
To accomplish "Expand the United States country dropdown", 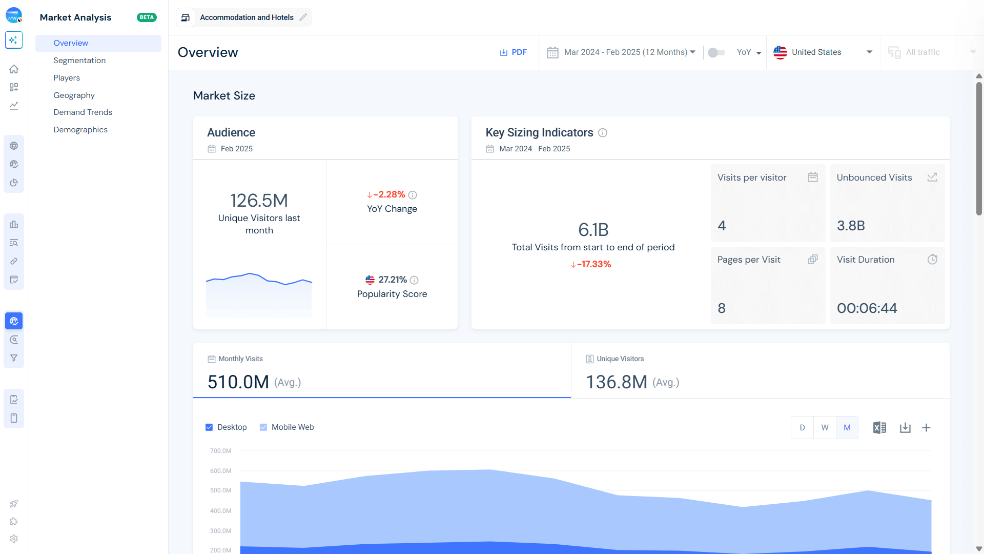I will 823,52.
